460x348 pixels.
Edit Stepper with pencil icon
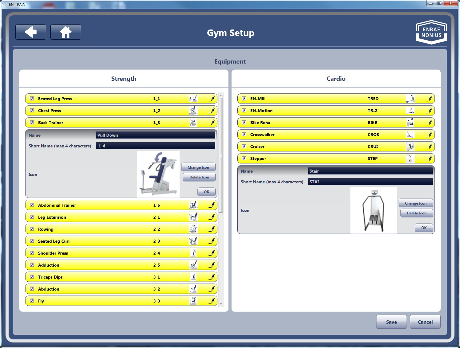click(x=429, y=158)
